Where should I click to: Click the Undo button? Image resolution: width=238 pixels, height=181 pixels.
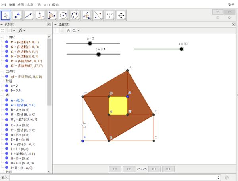point(218,12)
